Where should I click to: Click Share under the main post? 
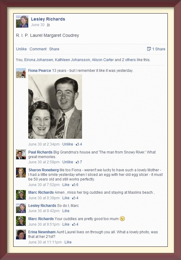pyautogui.click(x=54, y=49)
